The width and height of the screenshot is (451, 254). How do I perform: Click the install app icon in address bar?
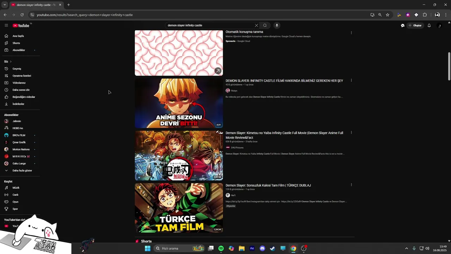(x=372, y=15)
